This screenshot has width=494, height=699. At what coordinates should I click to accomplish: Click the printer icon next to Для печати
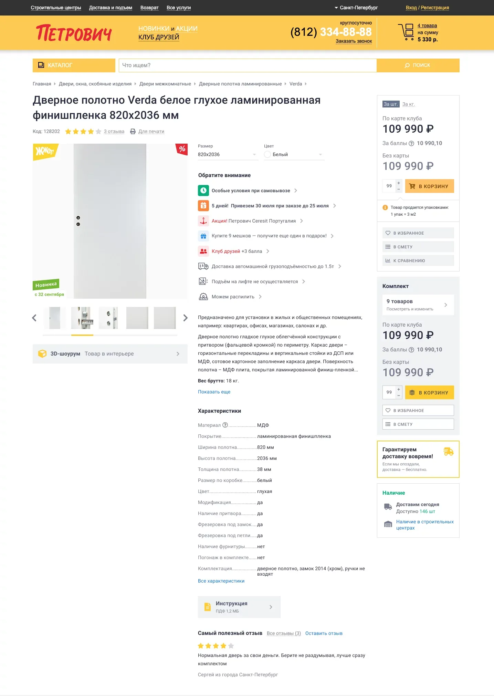point(133,131)
